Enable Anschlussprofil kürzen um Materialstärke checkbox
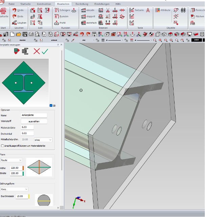 point(3,146)
